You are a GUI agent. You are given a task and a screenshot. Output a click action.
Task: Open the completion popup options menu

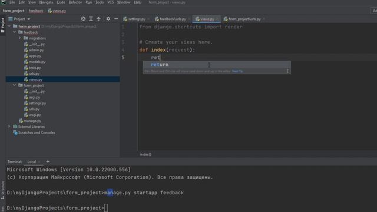(287, 71)
